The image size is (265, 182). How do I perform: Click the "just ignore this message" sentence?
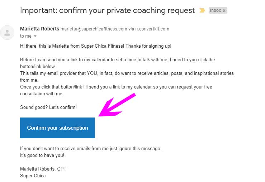click(91, 149)
